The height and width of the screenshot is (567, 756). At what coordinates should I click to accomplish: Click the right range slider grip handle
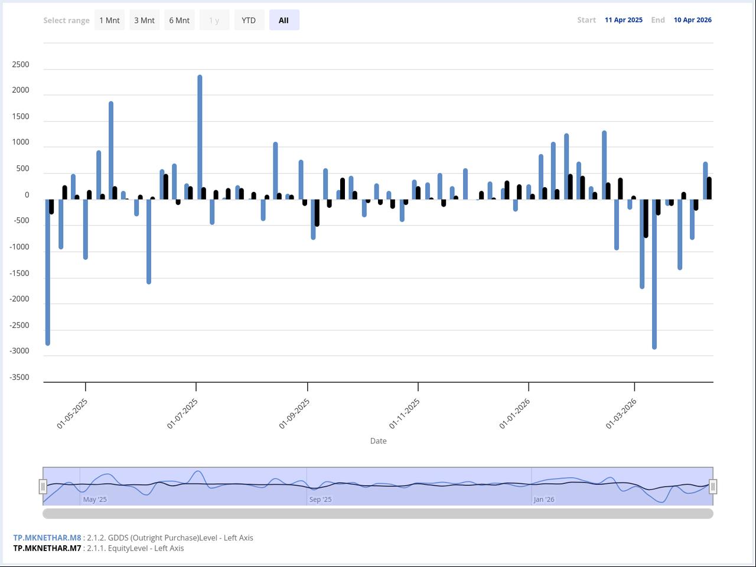pos(713,486)
